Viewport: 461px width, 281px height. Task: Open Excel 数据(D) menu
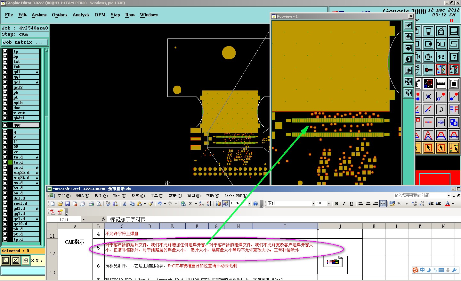[x=175, y=195]
